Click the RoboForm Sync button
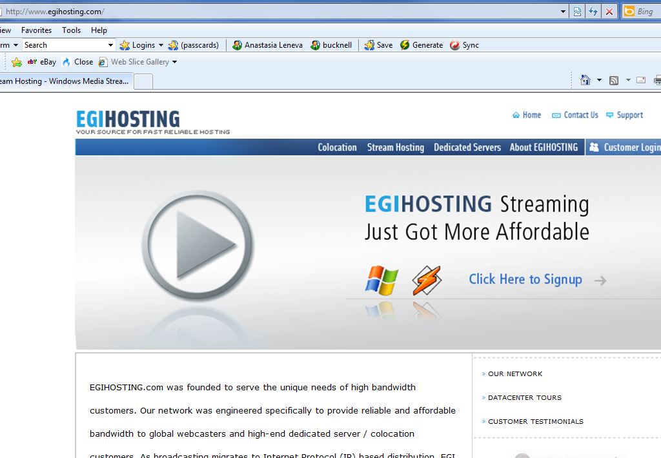The image size is (661, 458). [465, 45]
